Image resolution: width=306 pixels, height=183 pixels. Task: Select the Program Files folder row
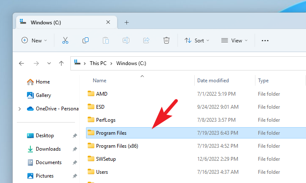click(196, 133)
